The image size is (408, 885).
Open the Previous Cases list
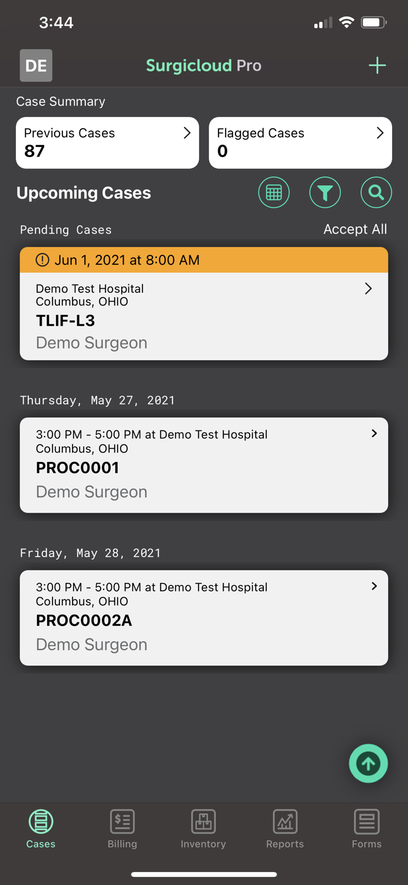[x=107, y=143]
